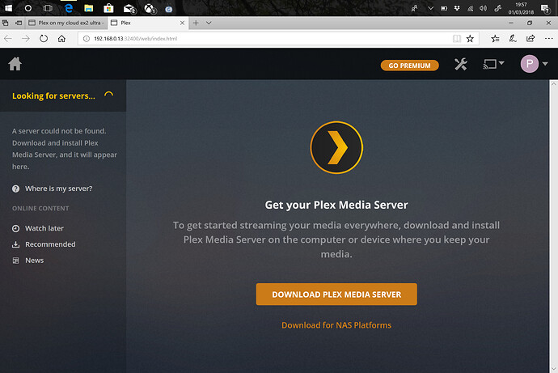The height and width of the screenshot is (373, 558).
Task: Open the Favorites hub icon
Action: [x=495, y=39]
